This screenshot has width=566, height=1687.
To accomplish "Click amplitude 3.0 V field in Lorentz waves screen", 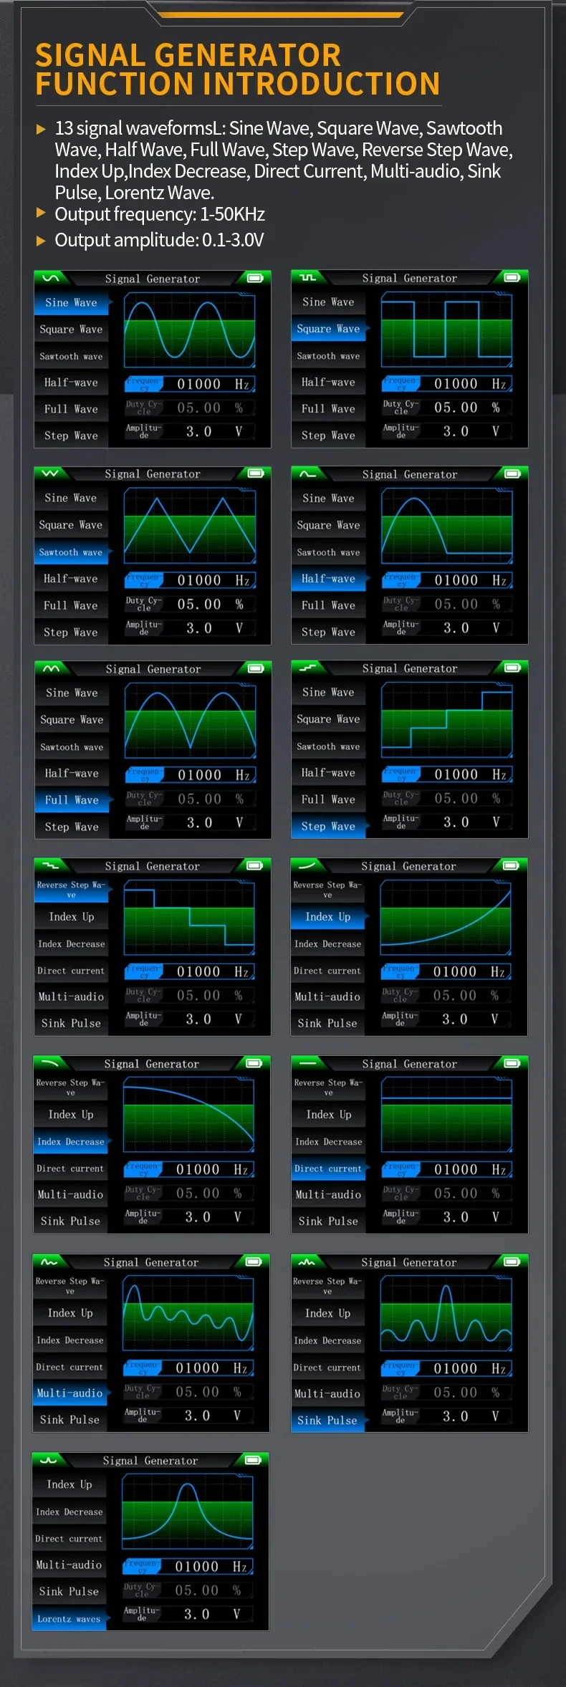I will point(187,1614).
